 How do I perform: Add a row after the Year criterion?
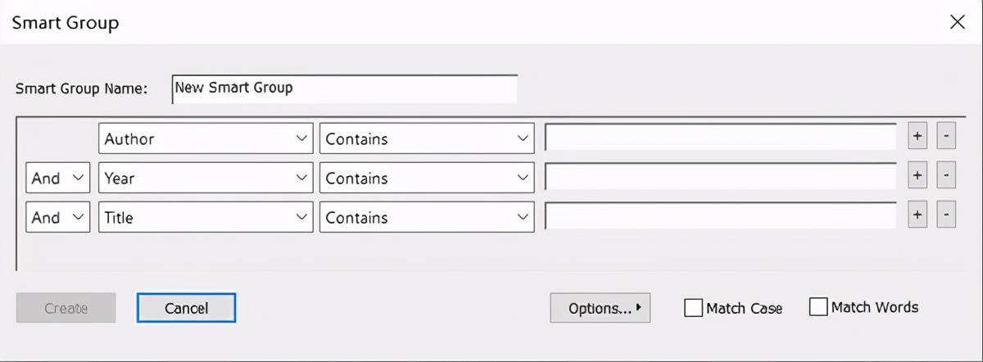pyautogui.click(x=917, y=178)
